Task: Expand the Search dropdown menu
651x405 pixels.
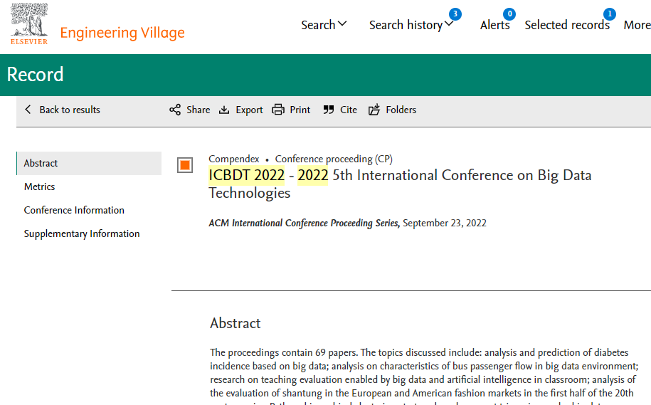Action: coord(324,25)
